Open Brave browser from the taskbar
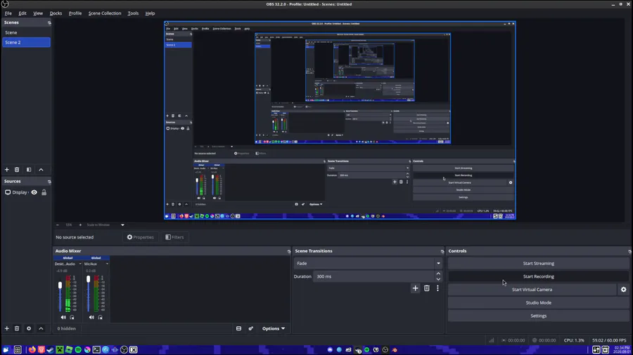The height and width of the screenshot is (355, 633). (x=41, y=350)
